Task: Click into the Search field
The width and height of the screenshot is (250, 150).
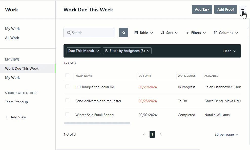Action: pos(89,33)
